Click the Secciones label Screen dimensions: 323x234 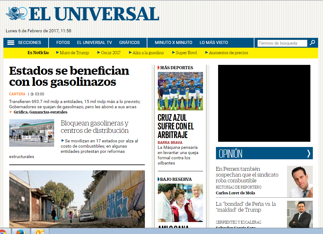point(30,42)
